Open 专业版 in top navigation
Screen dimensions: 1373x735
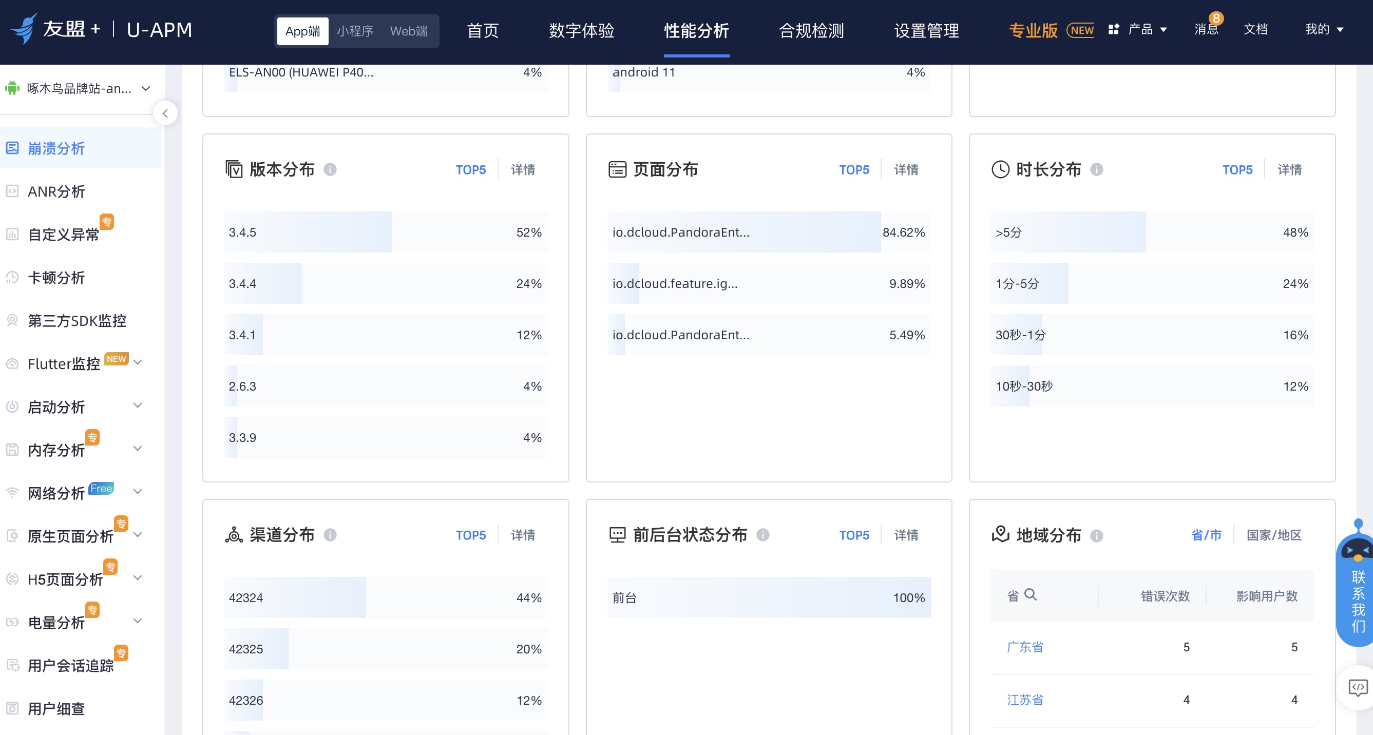[1033, 30]
